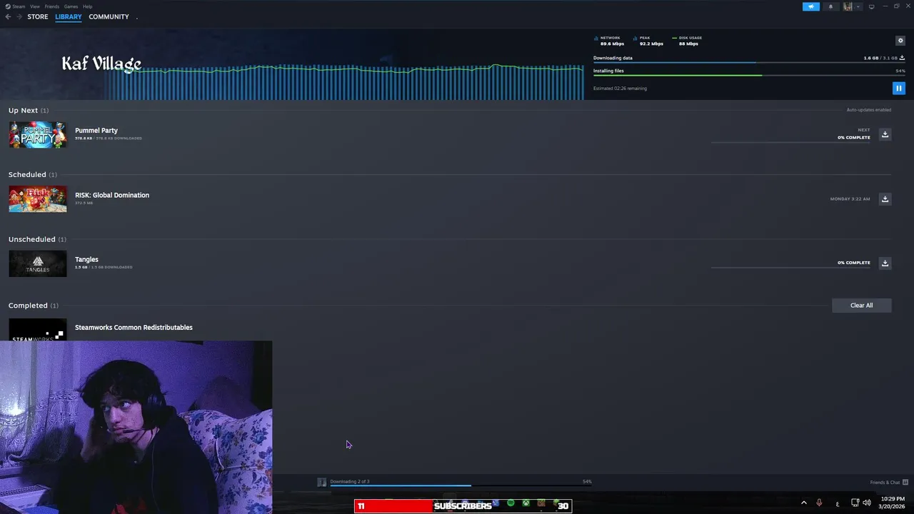Open Xbox app from the taskbar

(526, 503)
